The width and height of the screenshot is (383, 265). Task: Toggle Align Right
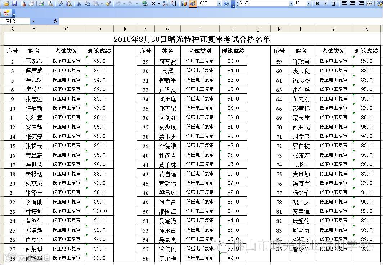[x=361, y=4]
